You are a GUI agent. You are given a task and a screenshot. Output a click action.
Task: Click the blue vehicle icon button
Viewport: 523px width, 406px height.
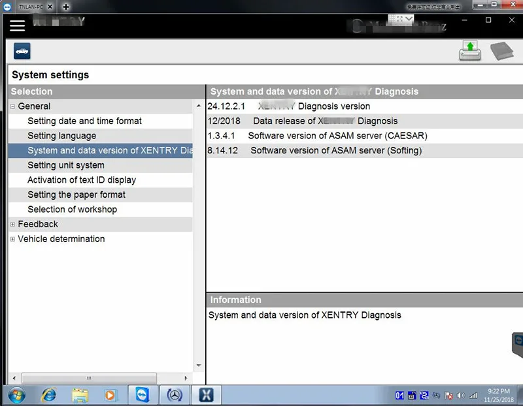pyautogui.click(x=22, y=51)
